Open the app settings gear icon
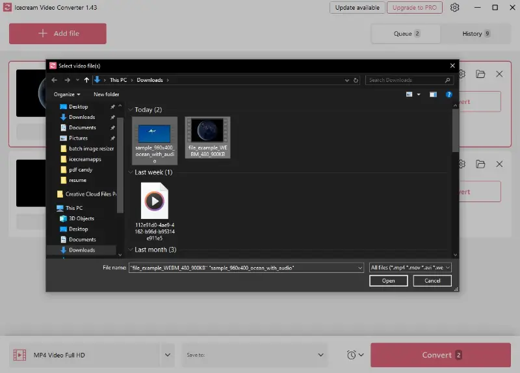 click(x=454, y=7)
